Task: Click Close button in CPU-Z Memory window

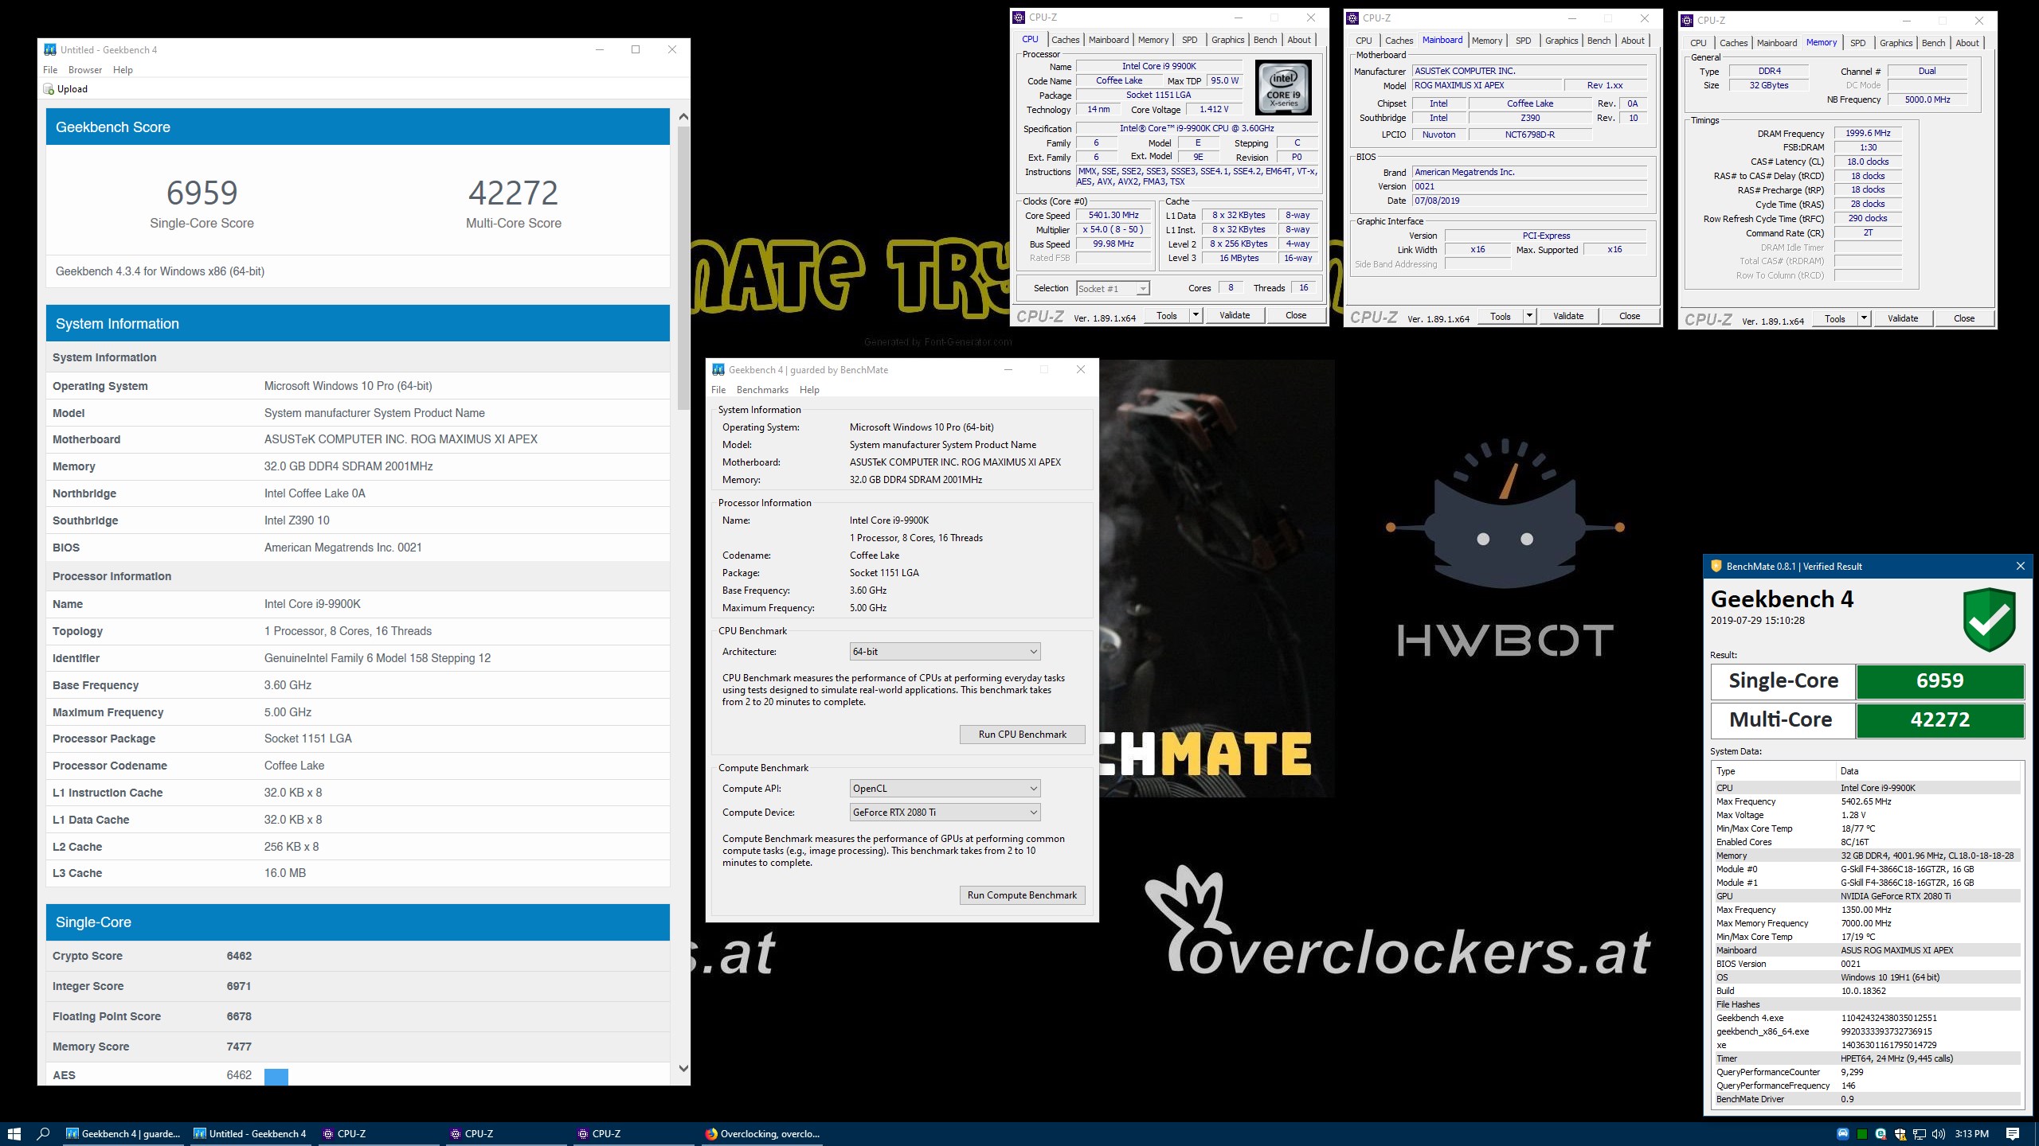Action: pyautogui.click(x=1963, y=319)
